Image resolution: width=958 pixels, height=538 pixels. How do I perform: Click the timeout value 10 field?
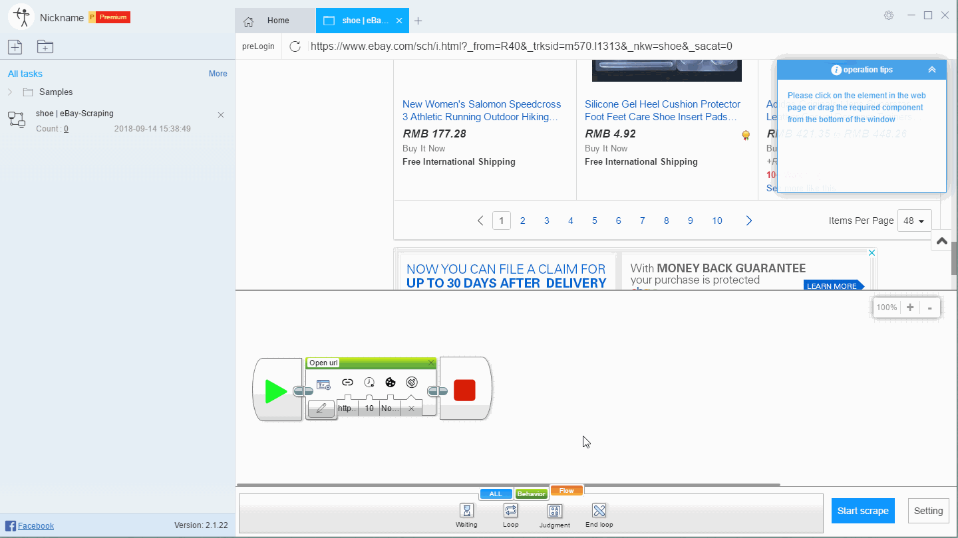click(x=369, y=408)
